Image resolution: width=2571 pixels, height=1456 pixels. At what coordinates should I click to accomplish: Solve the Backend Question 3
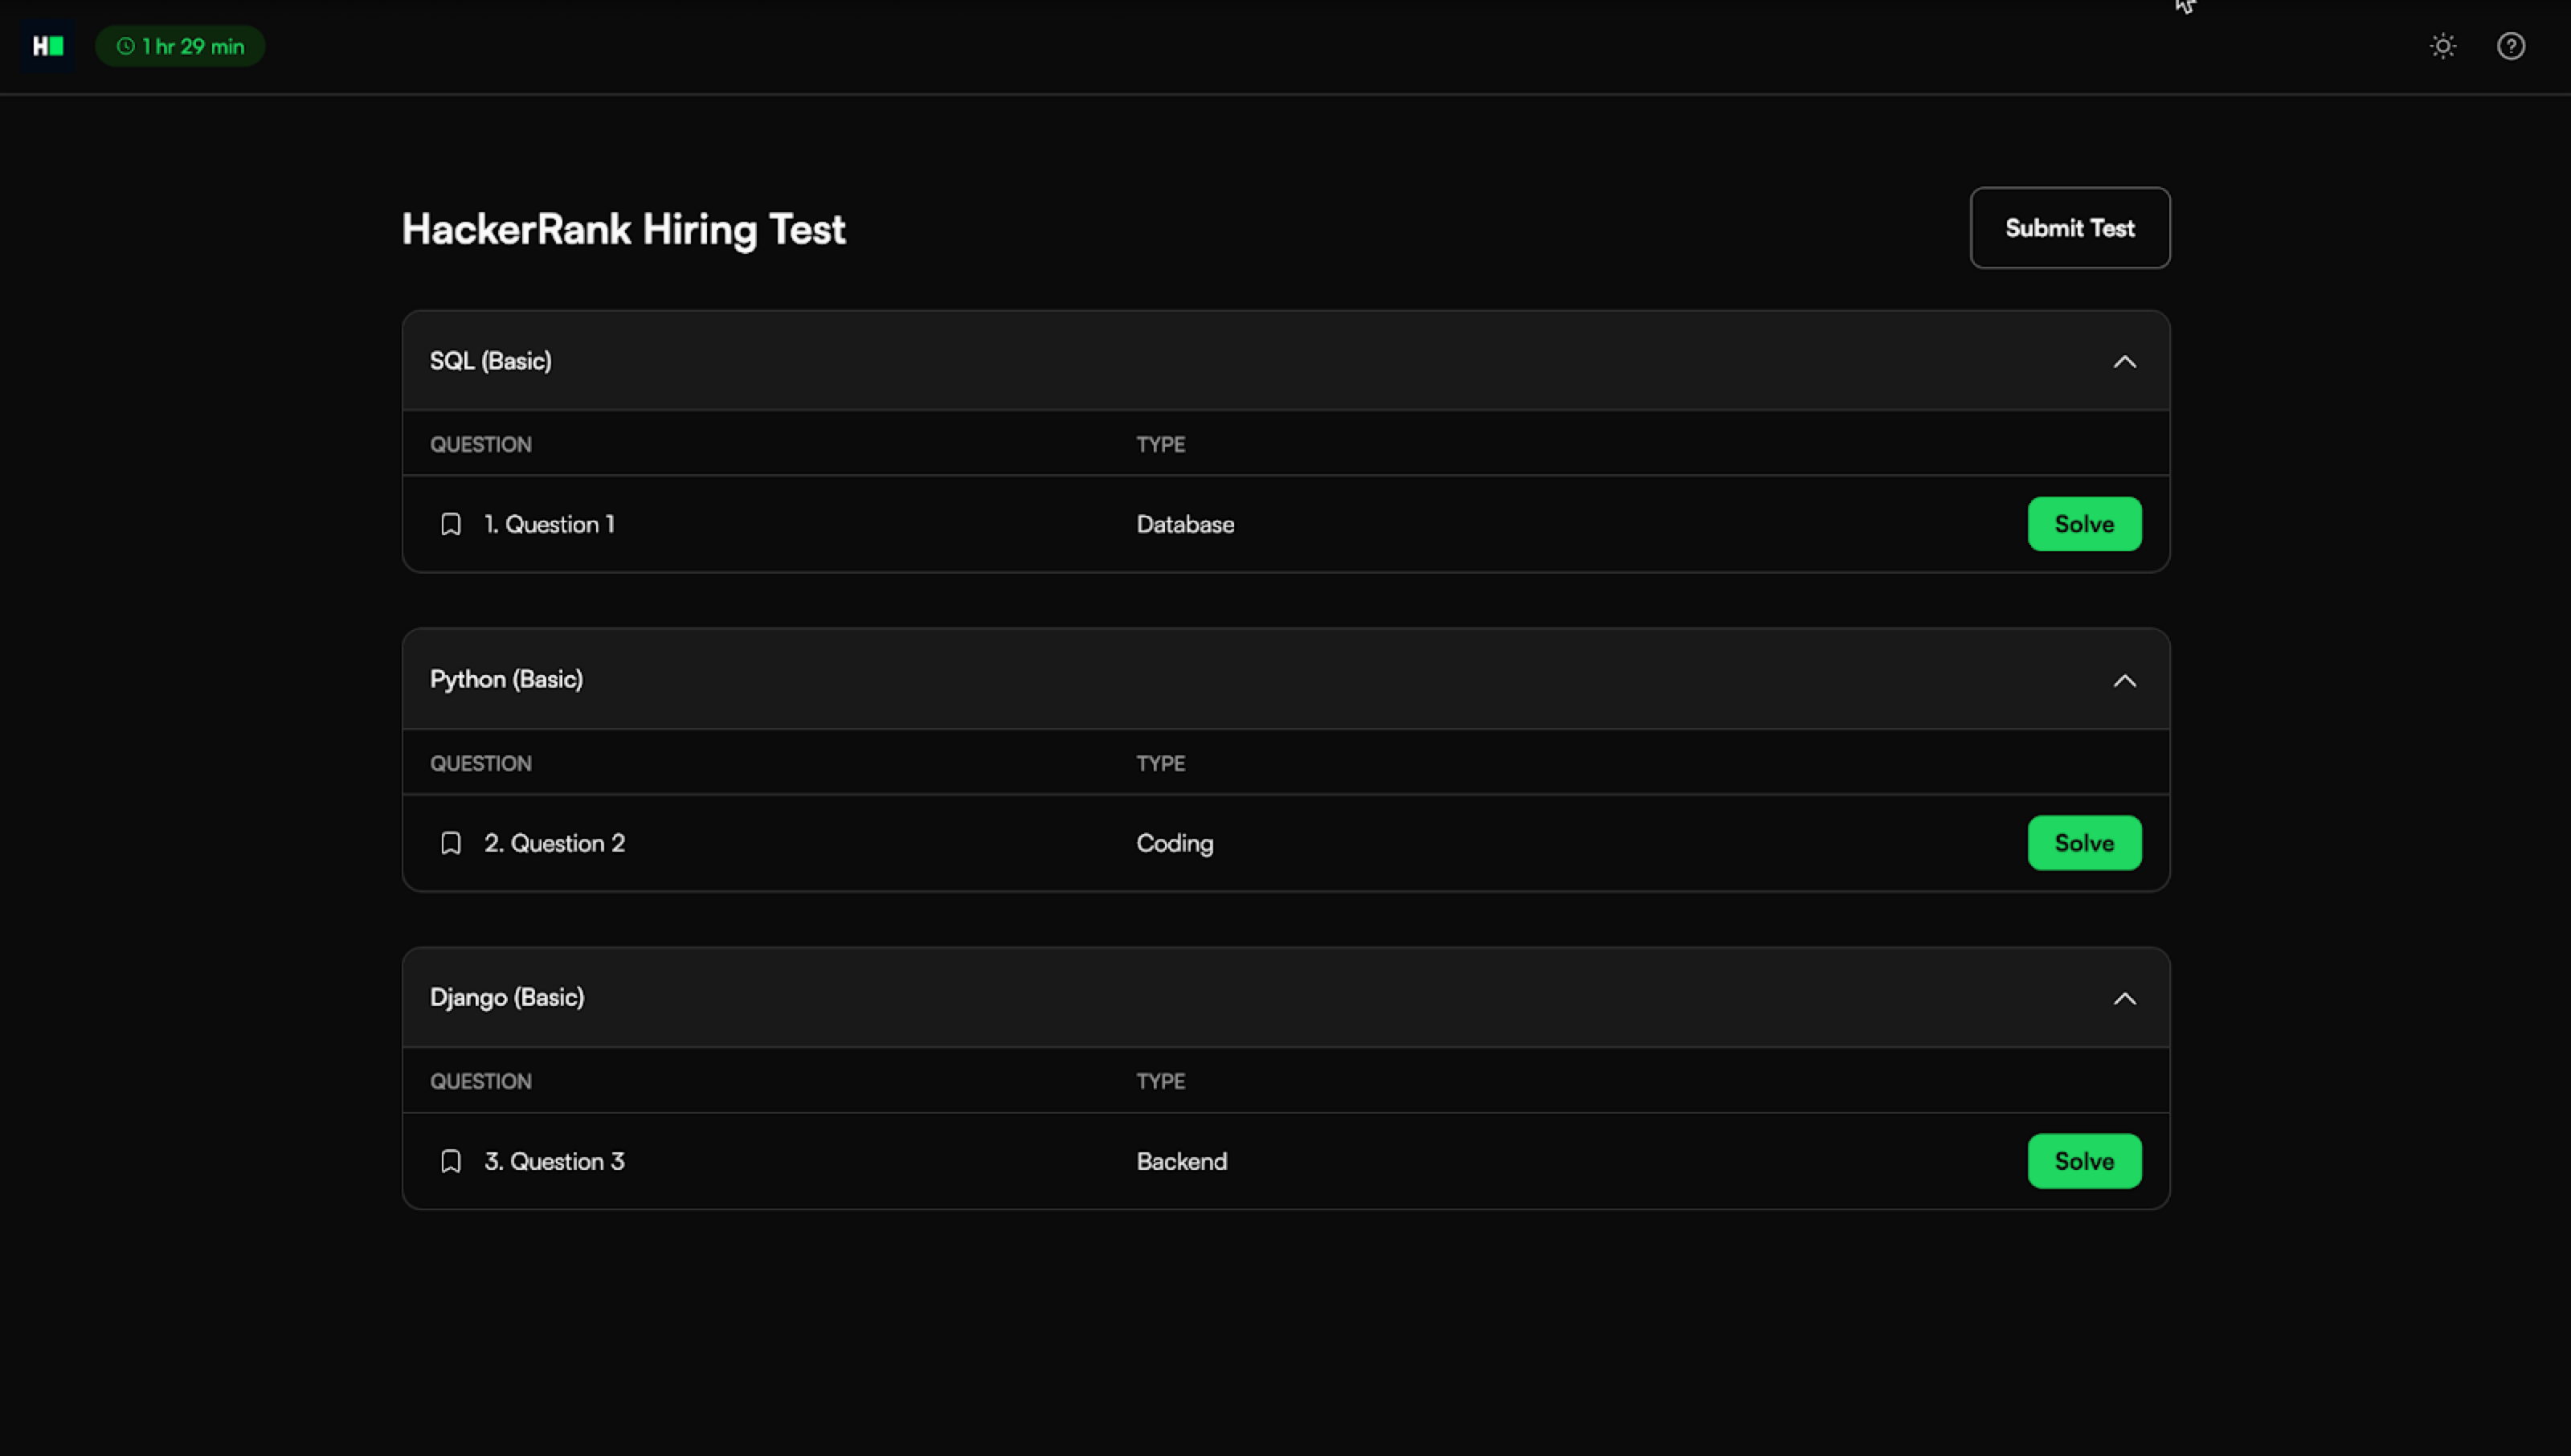(2083, 1161)
